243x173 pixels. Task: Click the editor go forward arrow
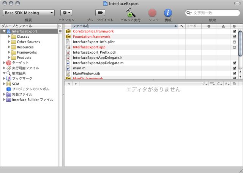click(76, 84)
